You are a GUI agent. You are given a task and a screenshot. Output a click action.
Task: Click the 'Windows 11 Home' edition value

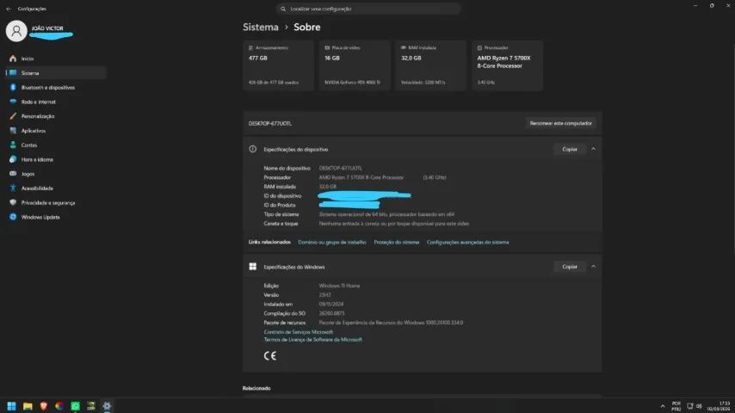click(339, 286)
